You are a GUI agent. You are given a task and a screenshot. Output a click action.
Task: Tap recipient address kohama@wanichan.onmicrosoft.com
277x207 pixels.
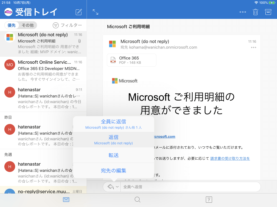click(x=163, y=47)
